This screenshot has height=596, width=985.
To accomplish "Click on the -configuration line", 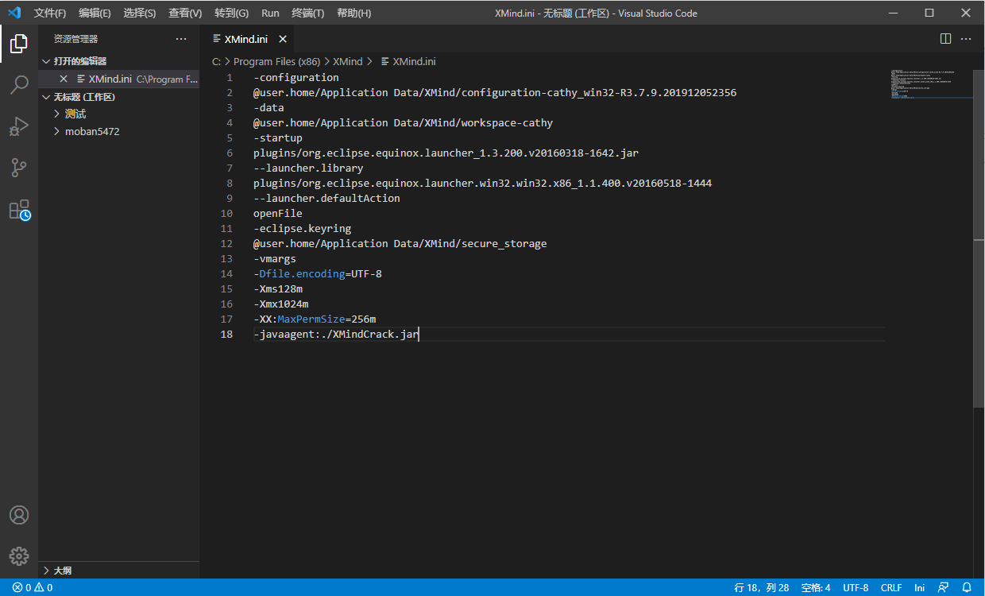I will 296,77.
